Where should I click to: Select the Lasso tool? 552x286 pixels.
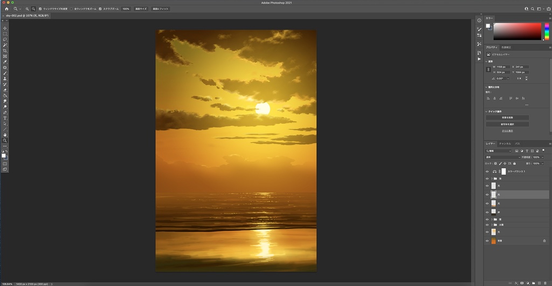click(5, 39)
